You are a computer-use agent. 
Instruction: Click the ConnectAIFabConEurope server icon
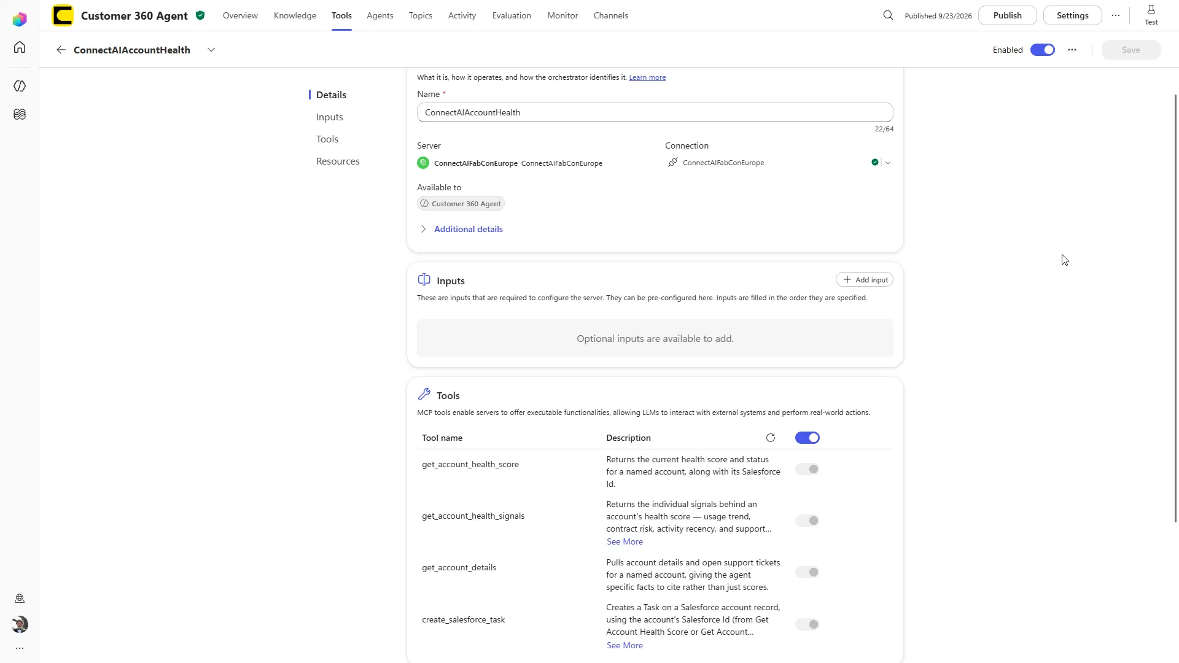click(423, 163)
